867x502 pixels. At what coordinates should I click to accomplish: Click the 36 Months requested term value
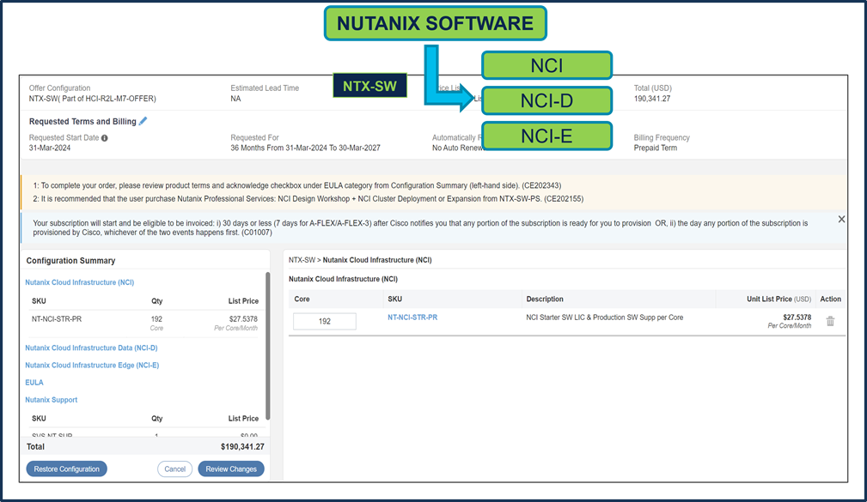(x=305, y=148)
